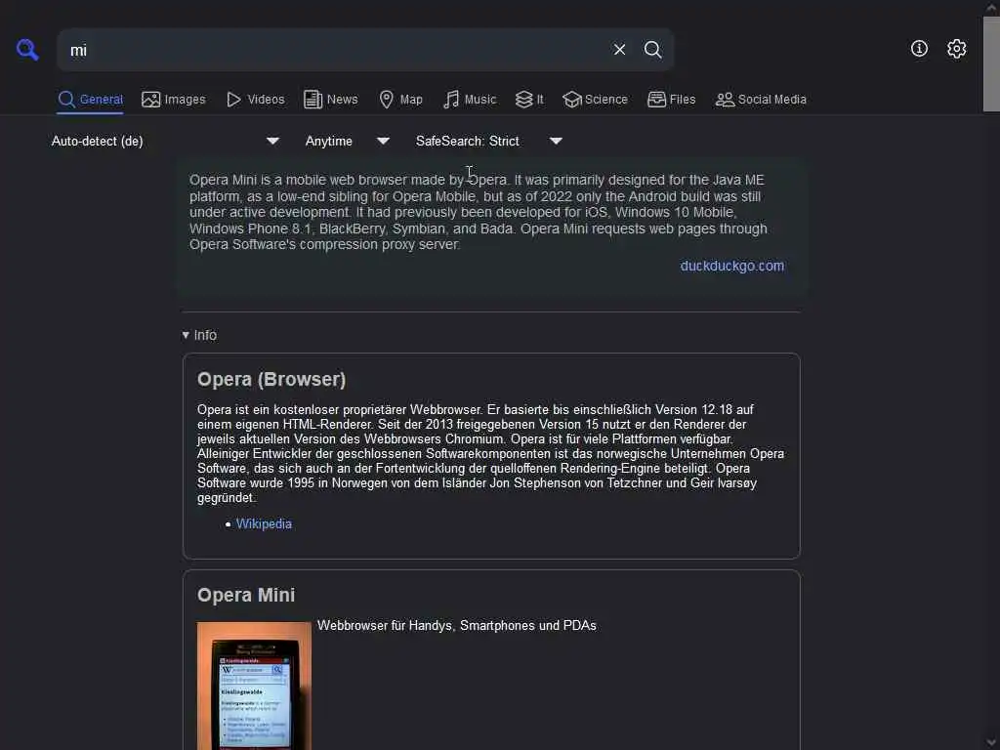This screenshot has height=750, width=1000.
Task: Switch to the Videos tab
Action: tap(256, 100)
